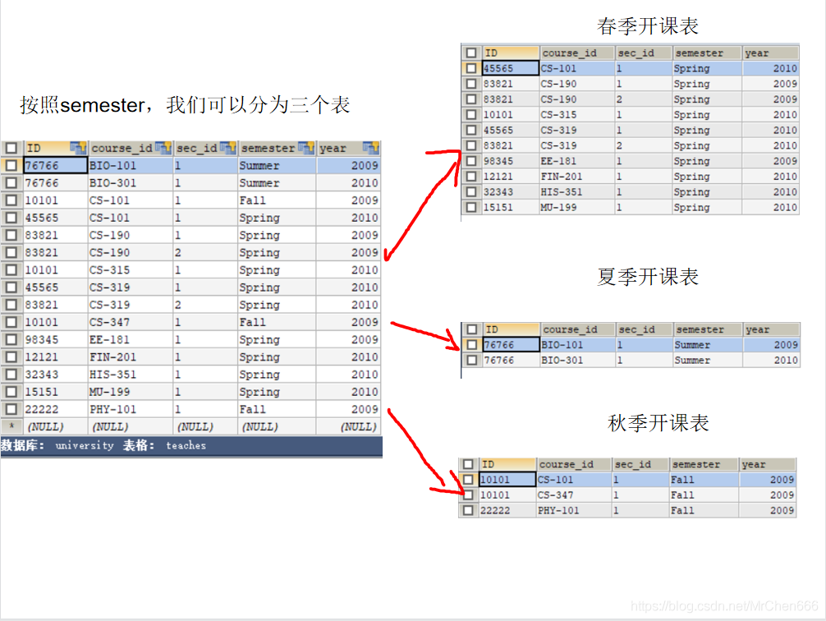
Task: Click the BIO-301 cell in the teaches table
Action: [130, 183]
